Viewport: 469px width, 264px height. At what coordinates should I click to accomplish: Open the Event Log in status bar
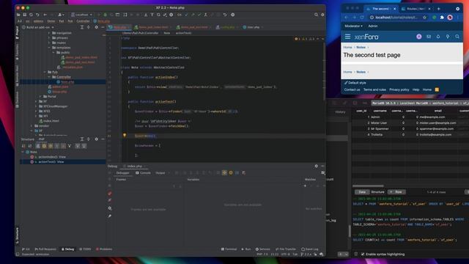pos(310,249)
